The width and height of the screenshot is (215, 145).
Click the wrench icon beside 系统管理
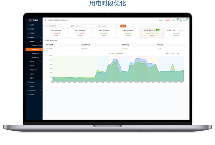tap(28, 95)
